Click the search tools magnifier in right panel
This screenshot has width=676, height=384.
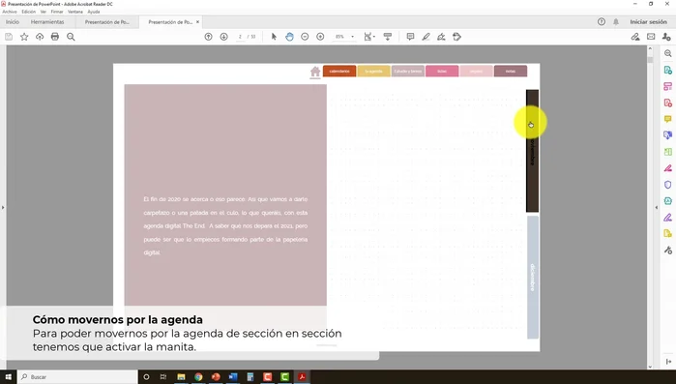[x=668, y=53]
